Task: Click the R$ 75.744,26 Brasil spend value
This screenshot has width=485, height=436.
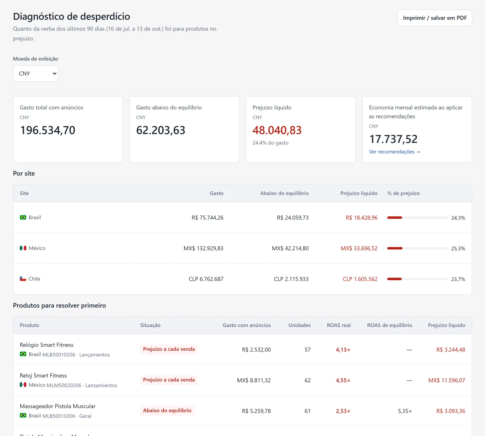Action: [x=207, y=218]
